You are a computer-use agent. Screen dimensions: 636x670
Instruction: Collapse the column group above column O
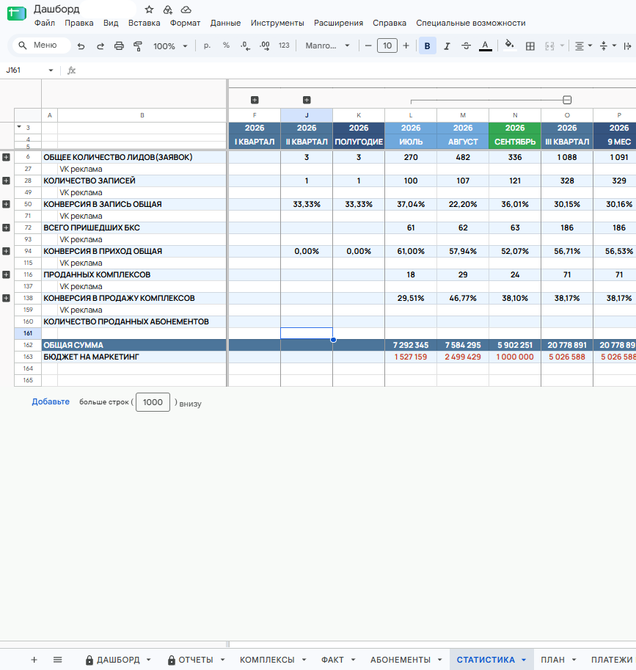pos(567,100)
